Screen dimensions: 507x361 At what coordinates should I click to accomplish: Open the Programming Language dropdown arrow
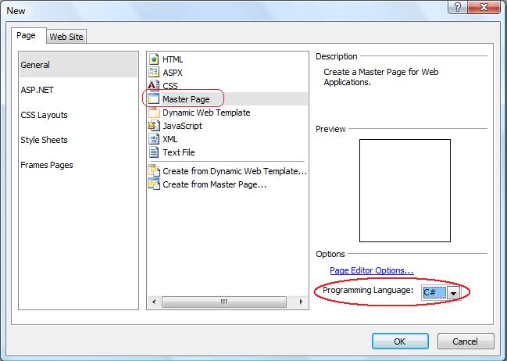click(x=453, y=292)
